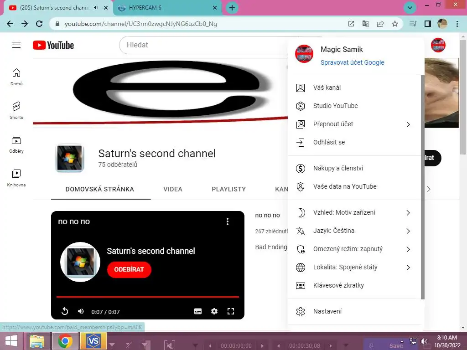
Task: Open File Explorer from taskbar
Action: click(36, 341)
